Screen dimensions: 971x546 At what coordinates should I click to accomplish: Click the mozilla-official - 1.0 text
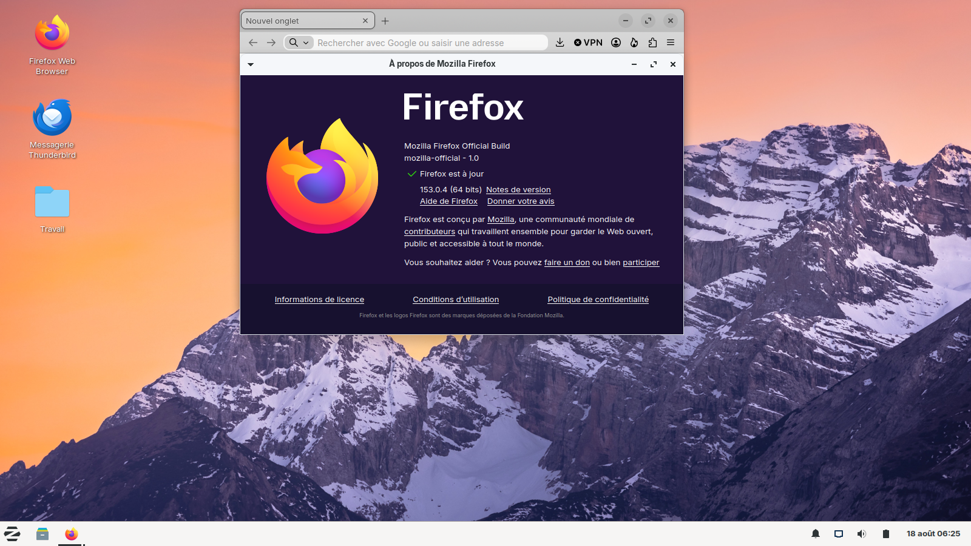[441, 158]
